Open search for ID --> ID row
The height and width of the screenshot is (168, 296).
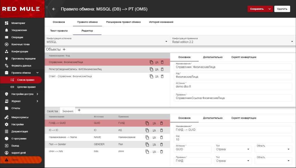(x=154, y=130)
